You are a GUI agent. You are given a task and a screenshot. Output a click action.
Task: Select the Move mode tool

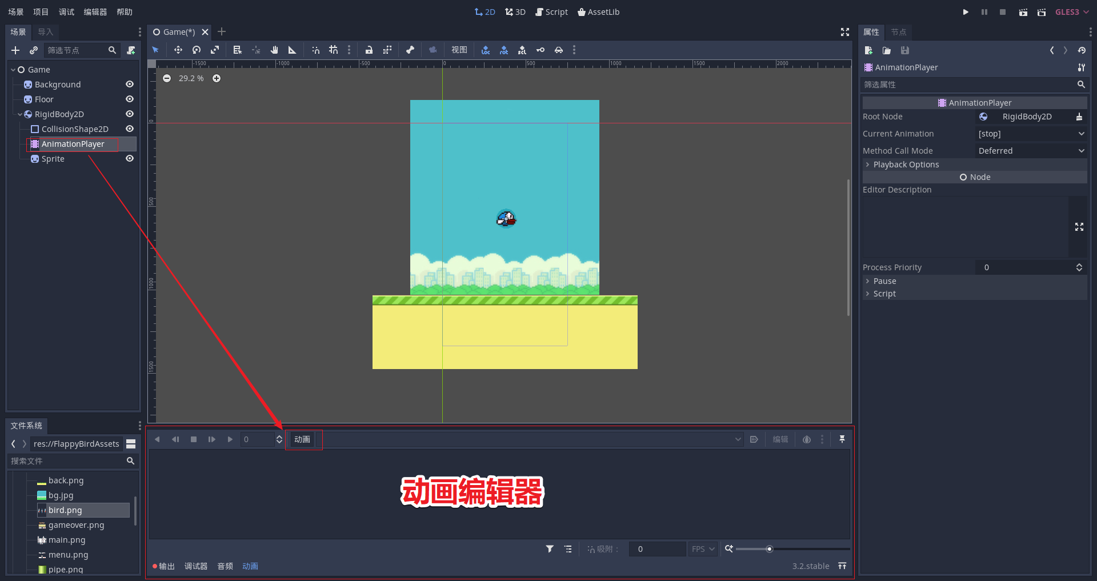[x=178, y=50]
